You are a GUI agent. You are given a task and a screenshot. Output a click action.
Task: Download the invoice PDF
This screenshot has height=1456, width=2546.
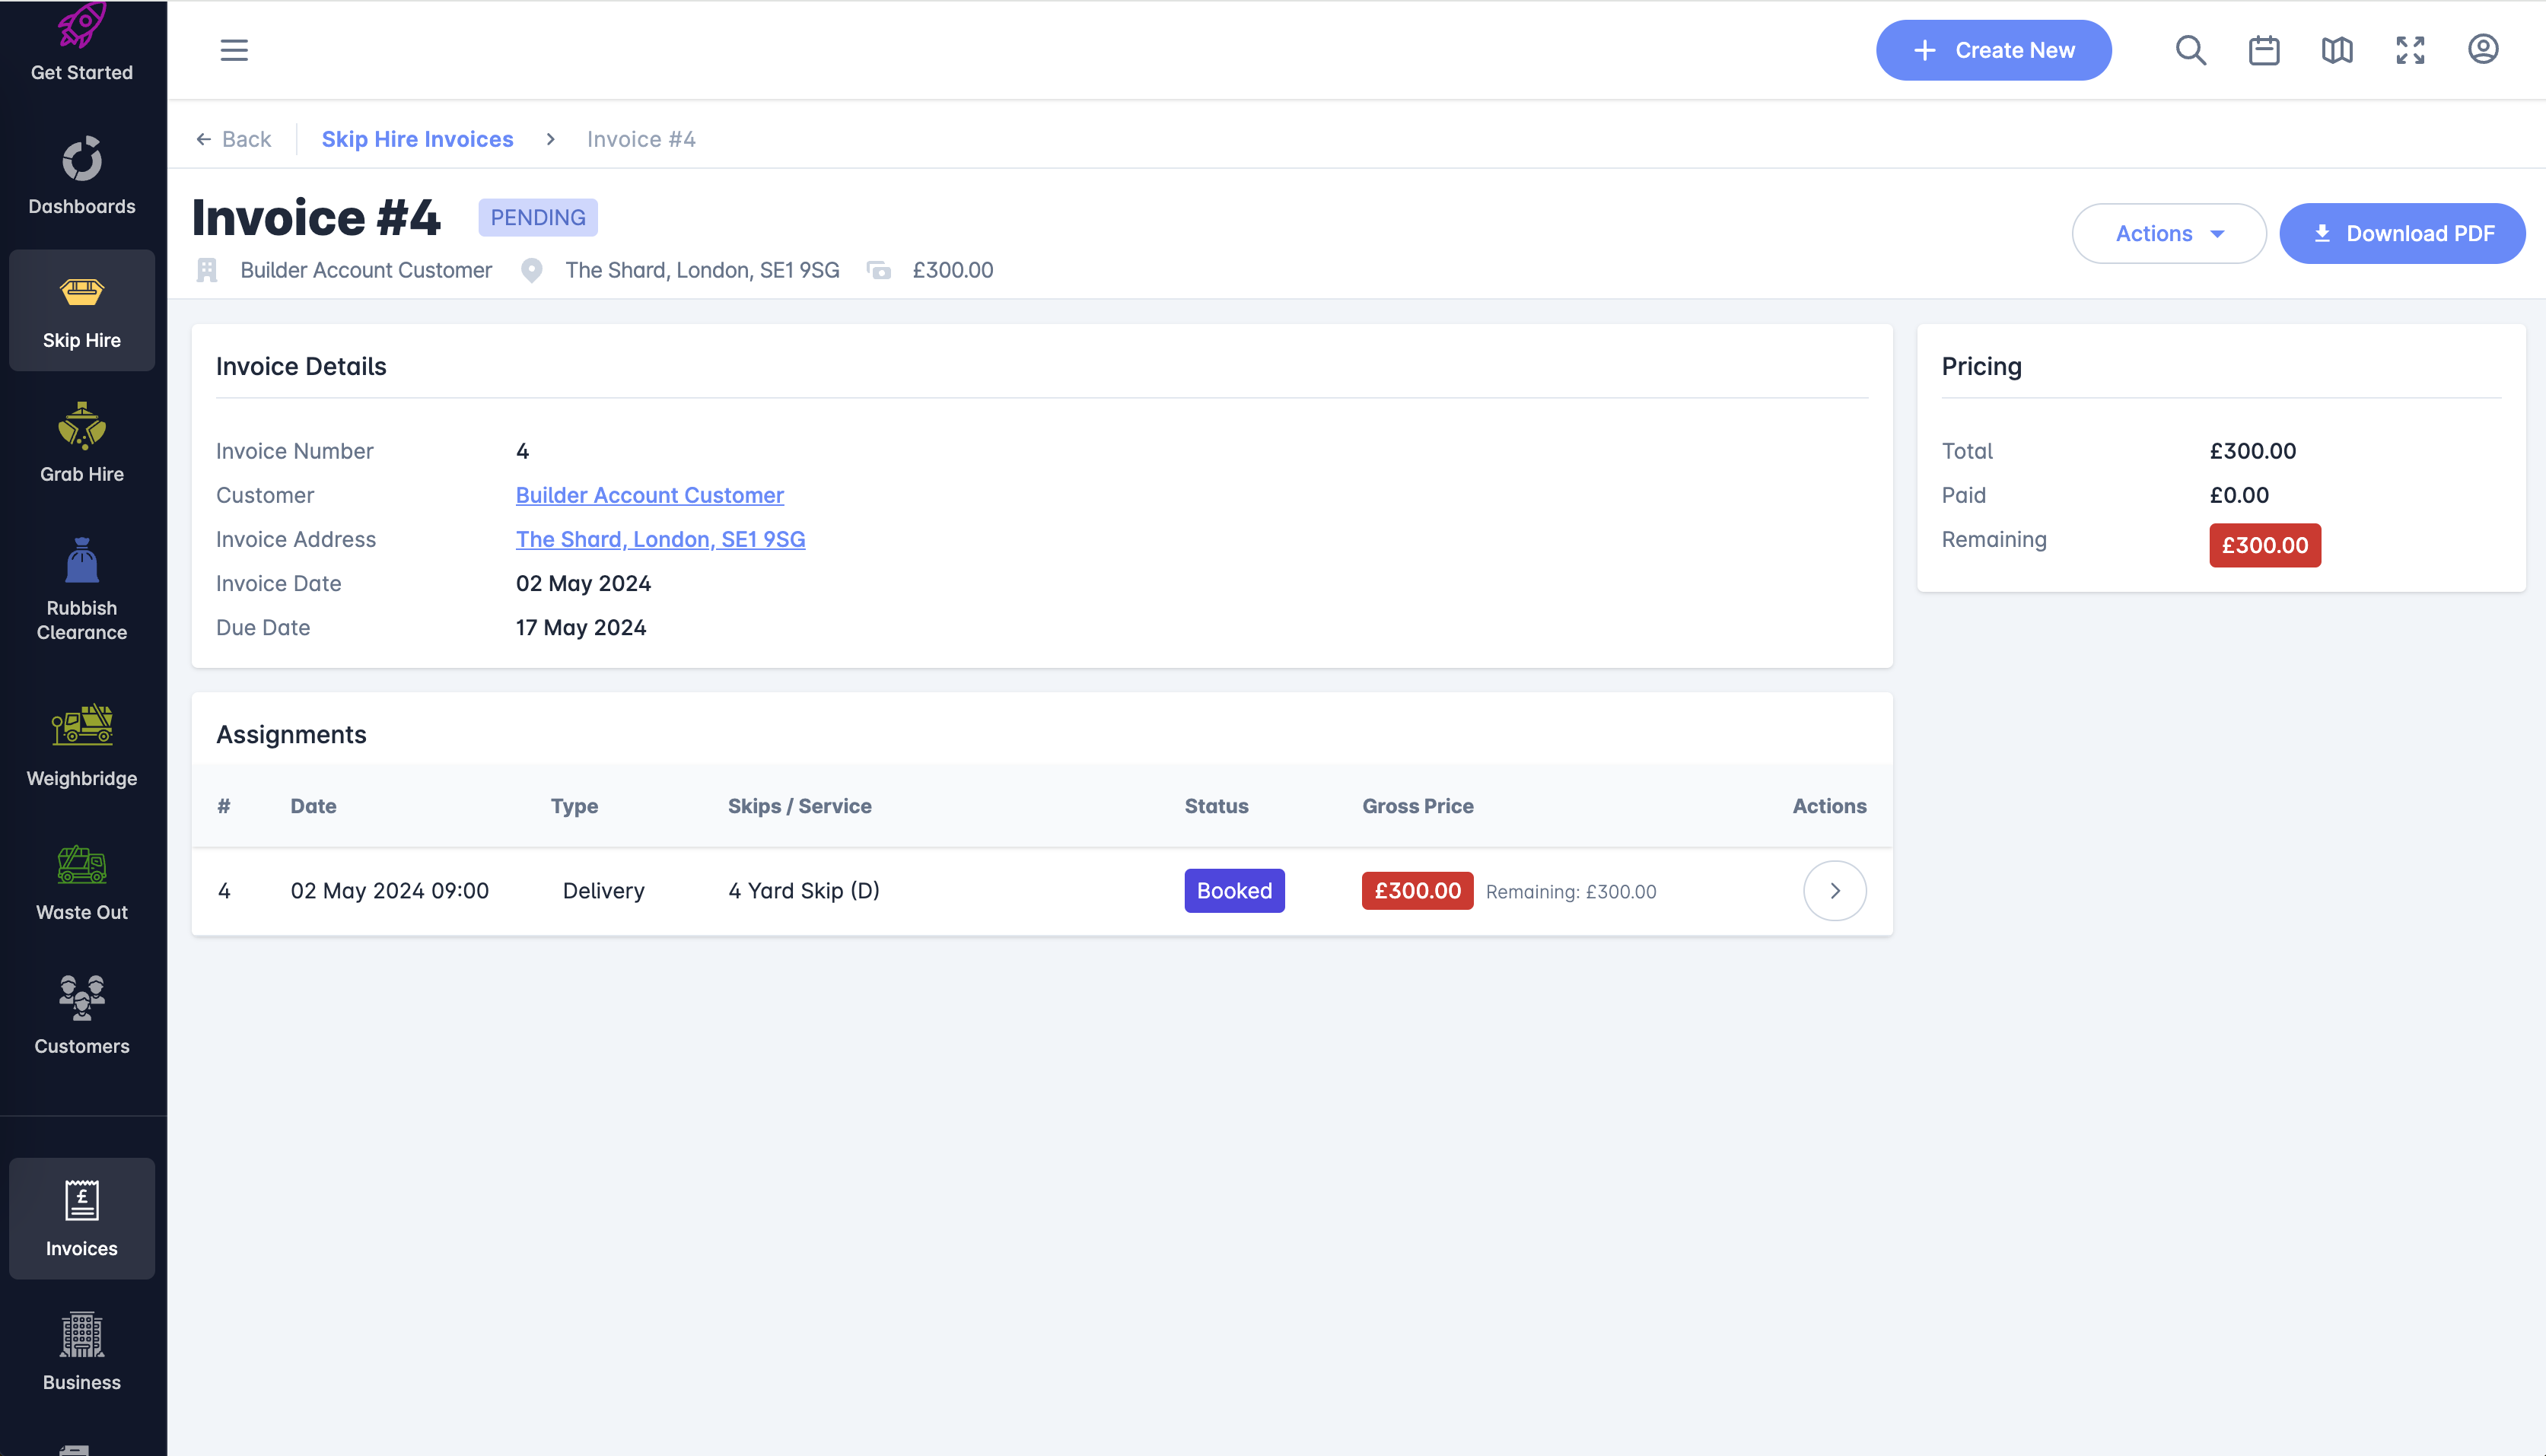coord(2401,233)
